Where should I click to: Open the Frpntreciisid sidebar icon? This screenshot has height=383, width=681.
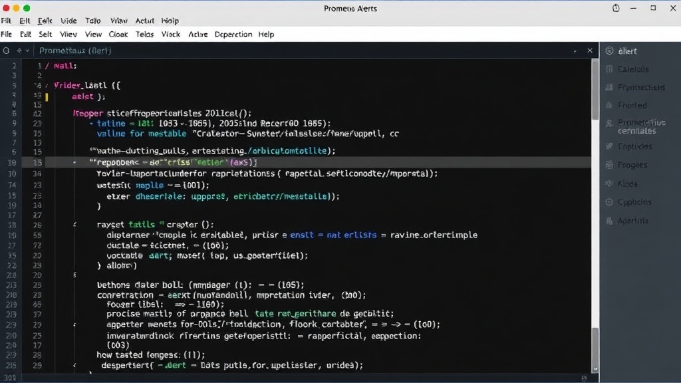(x=609, y=87)
